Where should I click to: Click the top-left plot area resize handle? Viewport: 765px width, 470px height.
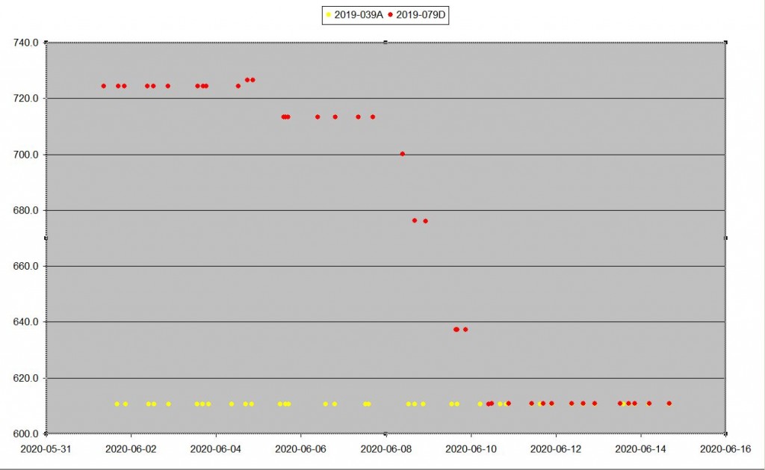point(46,43)
